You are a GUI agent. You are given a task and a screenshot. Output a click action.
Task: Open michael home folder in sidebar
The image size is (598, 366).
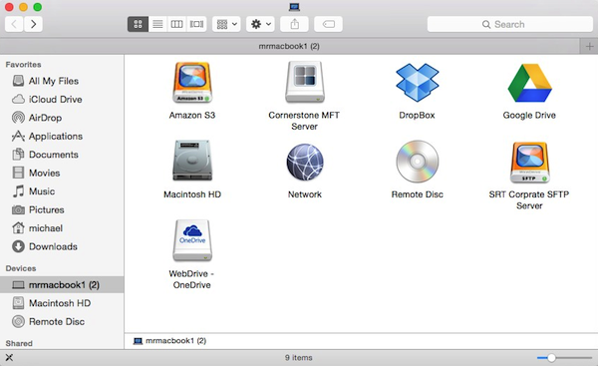point(62,227)
